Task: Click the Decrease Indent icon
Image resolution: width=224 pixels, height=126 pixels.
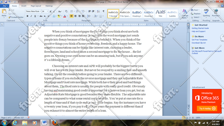Action: coord(89,11)
